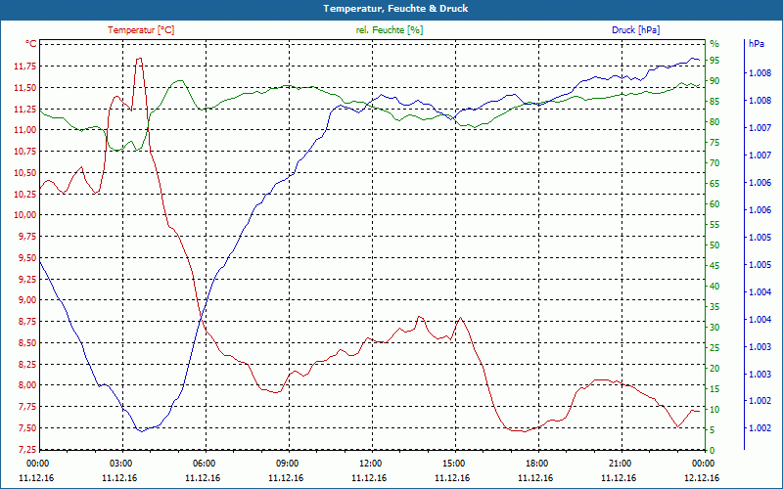783x489 pixels.
Task: Click the 00:00 label above 12.12.16
Action: pos(702,463)
